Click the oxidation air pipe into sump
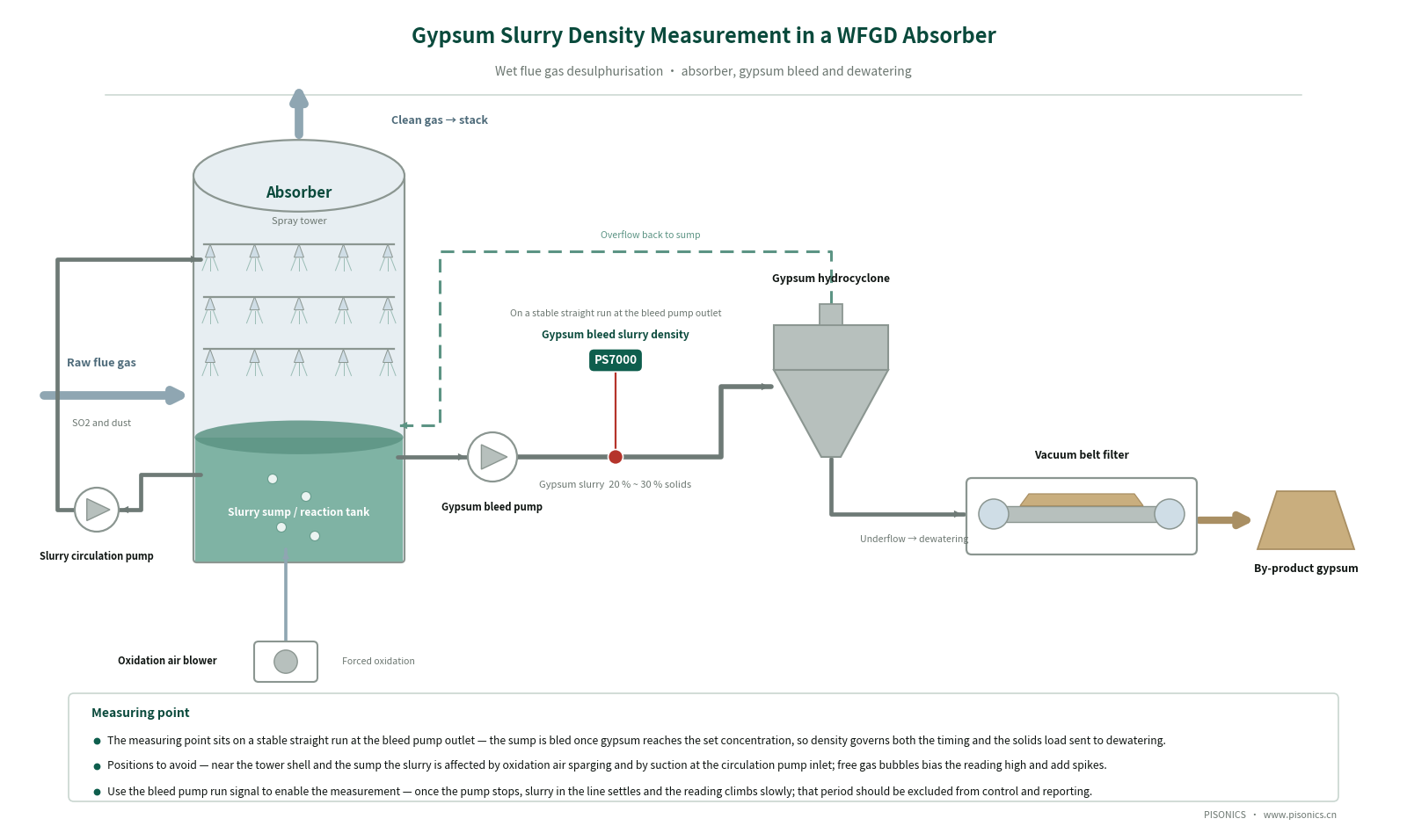This screenshot has width=1407, height=826. (x=286, y=596)
